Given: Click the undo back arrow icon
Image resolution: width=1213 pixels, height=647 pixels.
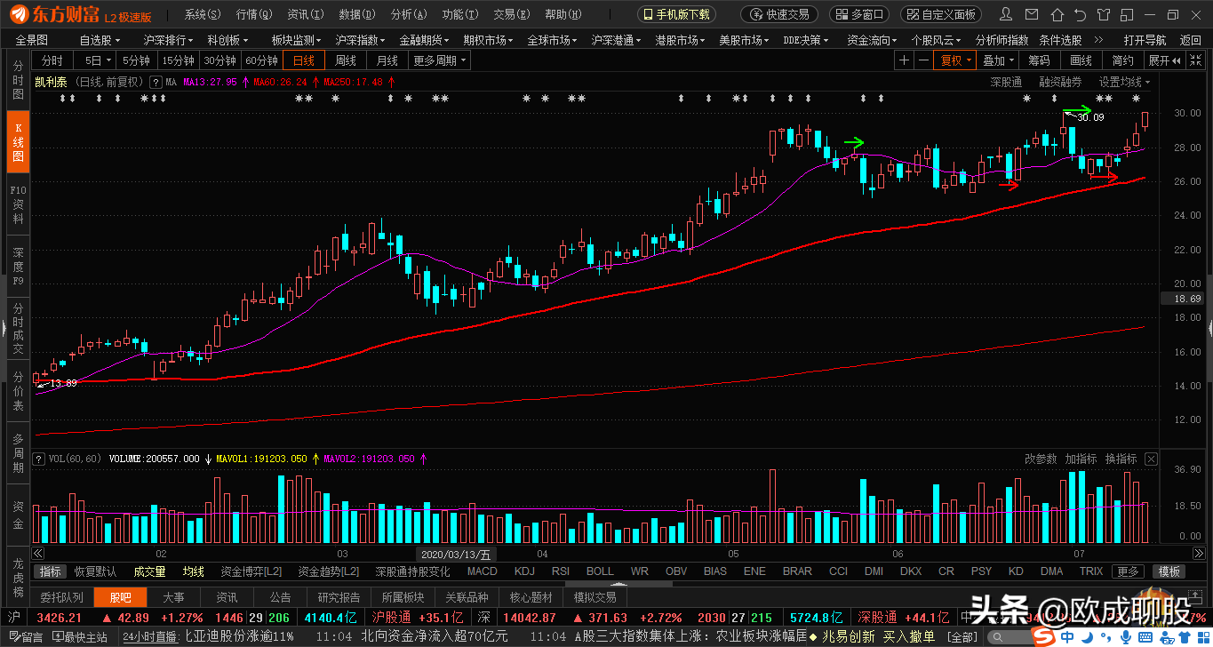Looking at the screenshot, I should (x=1080, y=14).
